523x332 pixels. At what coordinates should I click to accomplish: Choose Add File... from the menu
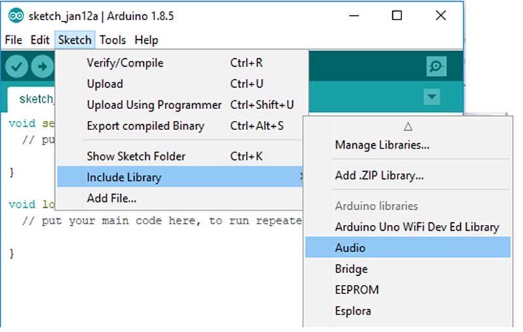111,198
